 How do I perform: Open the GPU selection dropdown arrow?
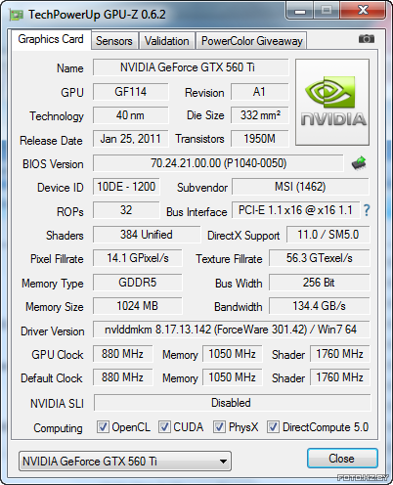click(x=223, y=462)
